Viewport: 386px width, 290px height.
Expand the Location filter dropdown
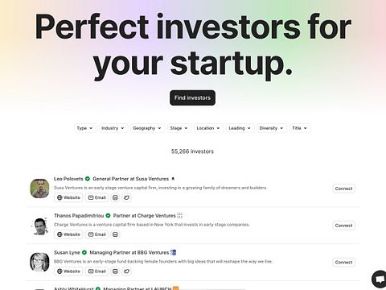208,128
